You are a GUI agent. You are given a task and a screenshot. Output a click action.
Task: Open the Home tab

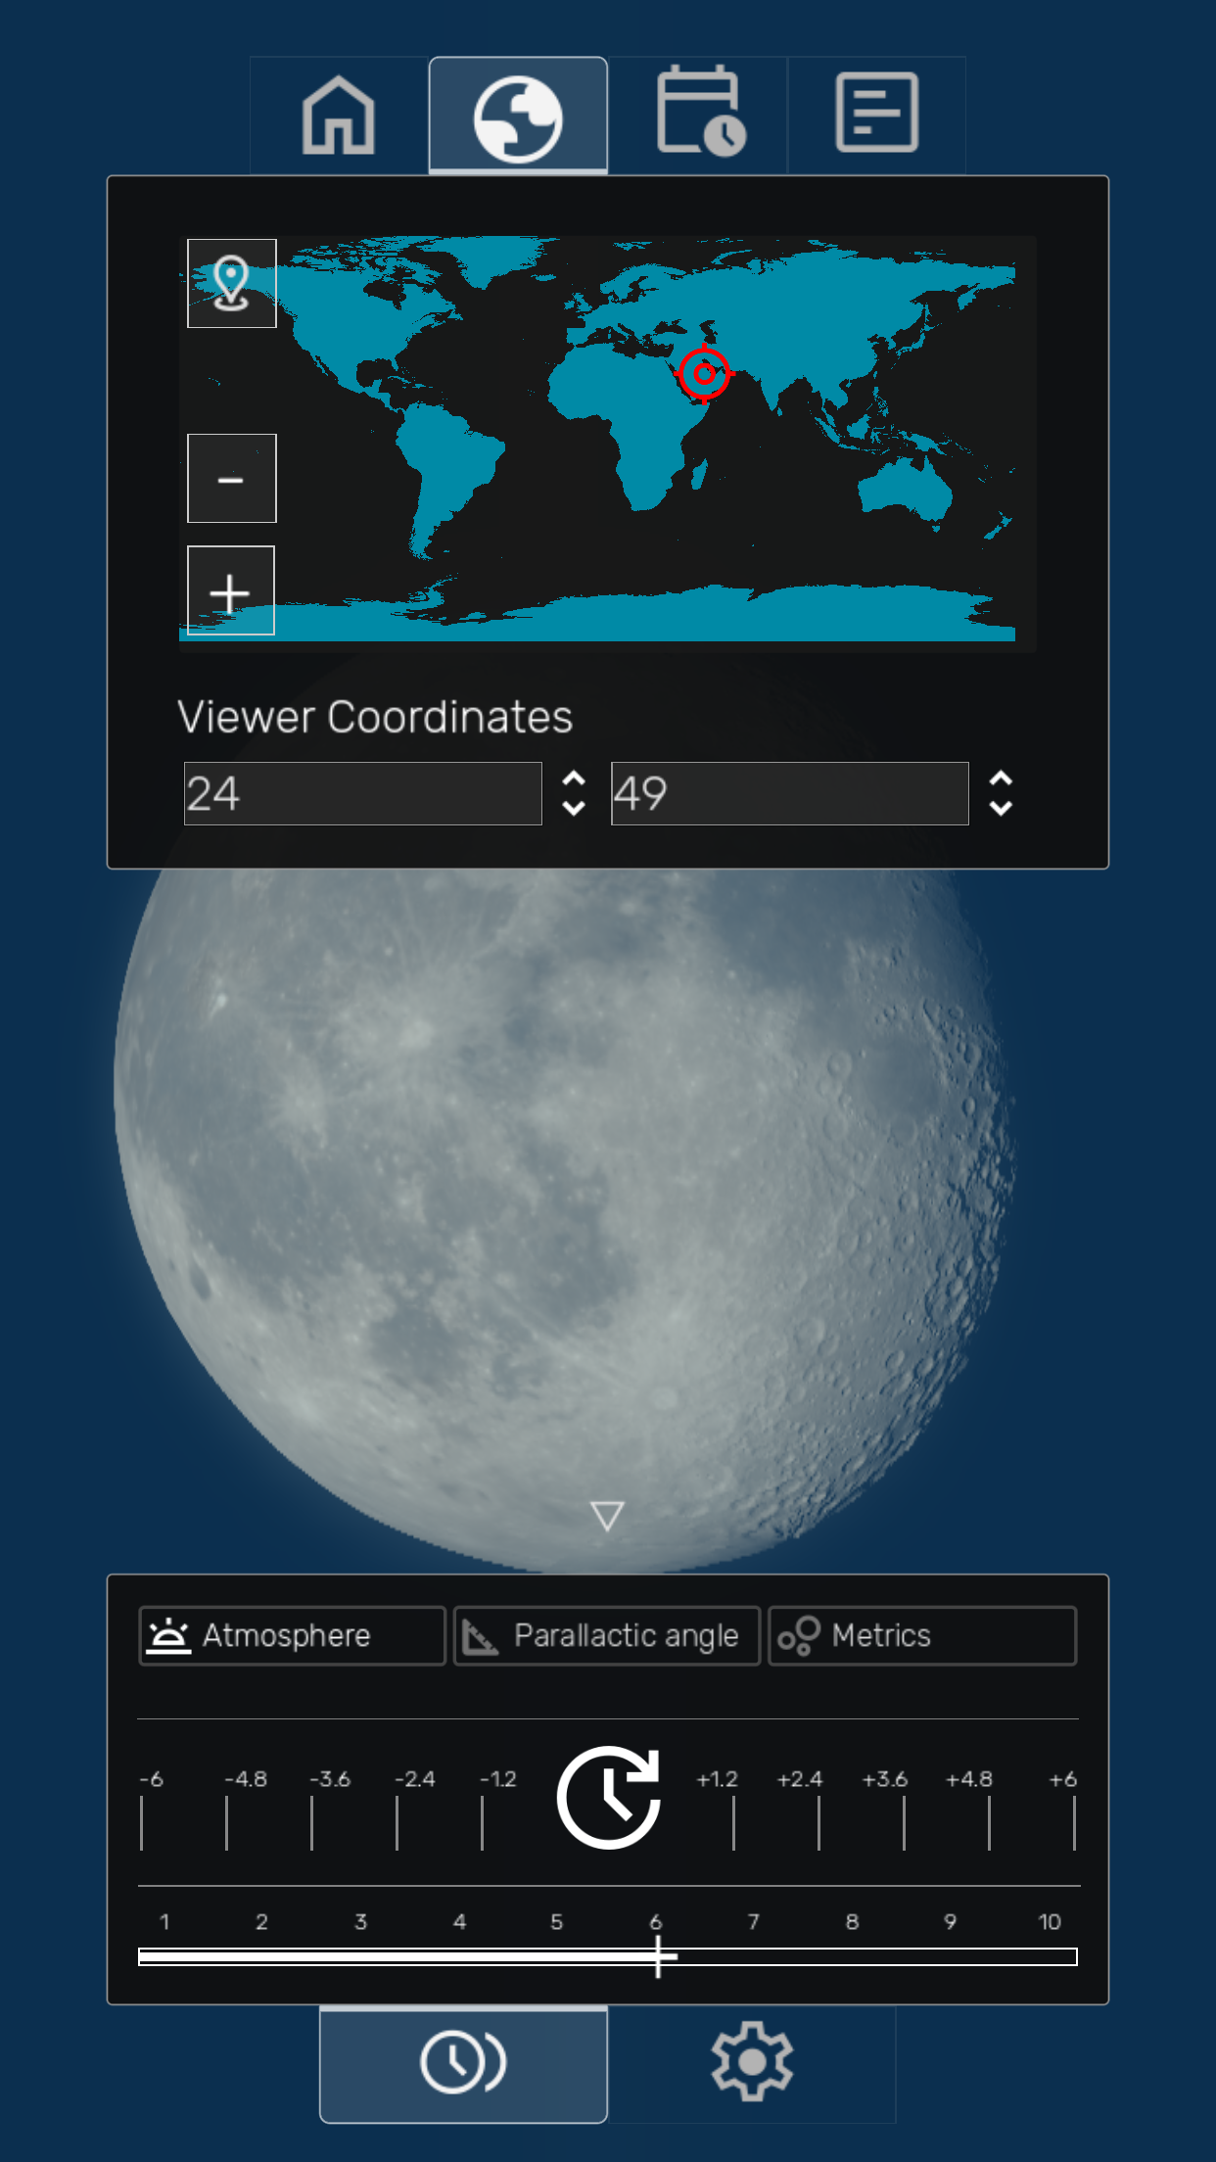(x=339, y=116)
